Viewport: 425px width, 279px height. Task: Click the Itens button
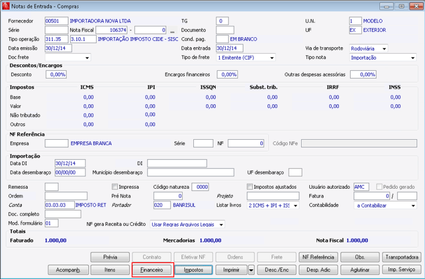110,270
